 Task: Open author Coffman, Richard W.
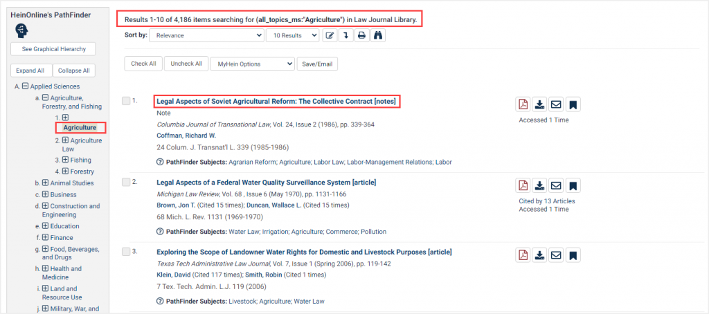(186, 136)
